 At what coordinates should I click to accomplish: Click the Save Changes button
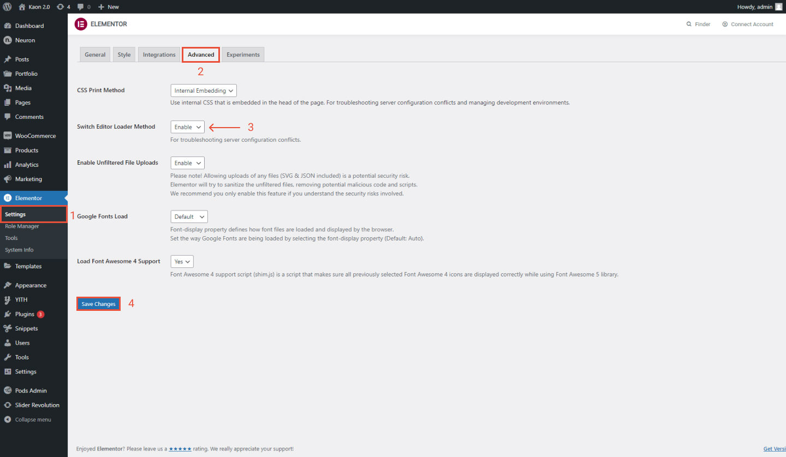pyautogui.click(x=99, y=304)
